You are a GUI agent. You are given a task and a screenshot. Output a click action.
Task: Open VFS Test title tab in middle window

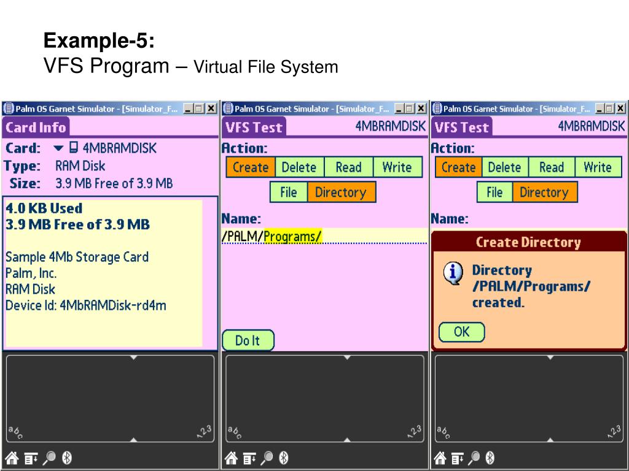(x=254, y=128)
